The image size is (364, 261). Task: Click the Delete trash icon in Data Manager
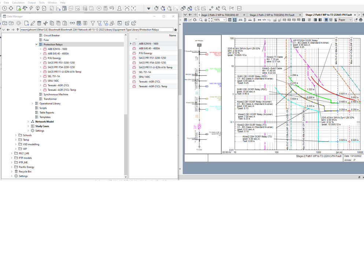[x=39, y=23]
